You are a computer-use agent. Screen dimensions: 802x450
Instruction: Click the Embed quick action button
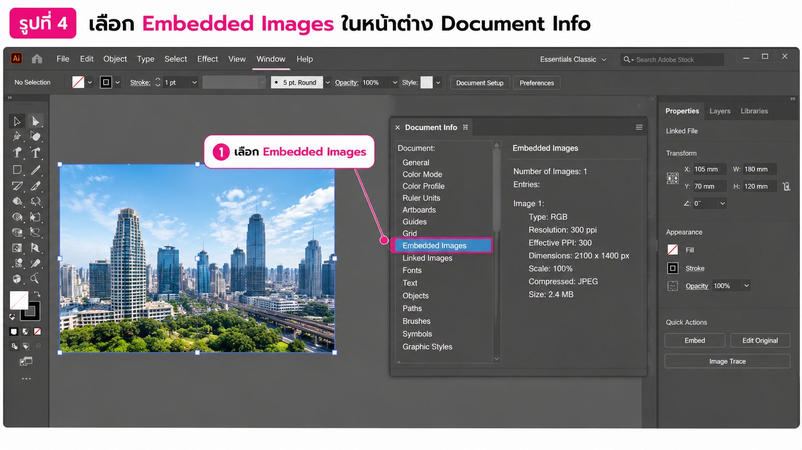695,340
